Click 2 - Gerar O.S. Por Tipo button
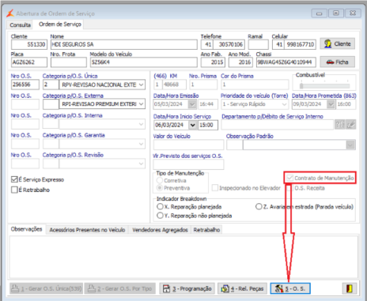The width and height of the screenshot is (367, 301). (120, 288)
